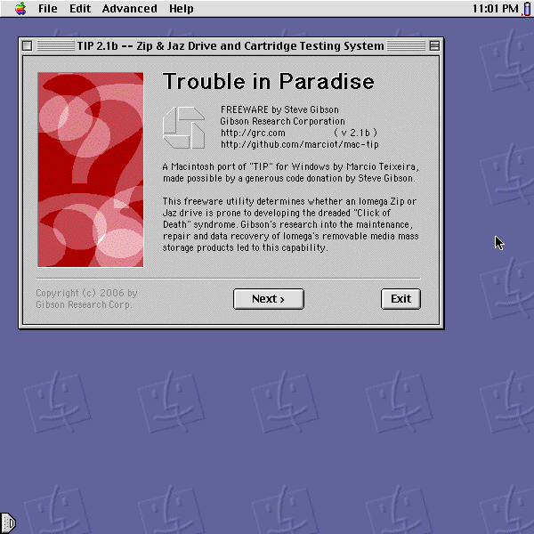Open the Help menu
This screenshot has height=534, width=534.
[x=181, y=9]
